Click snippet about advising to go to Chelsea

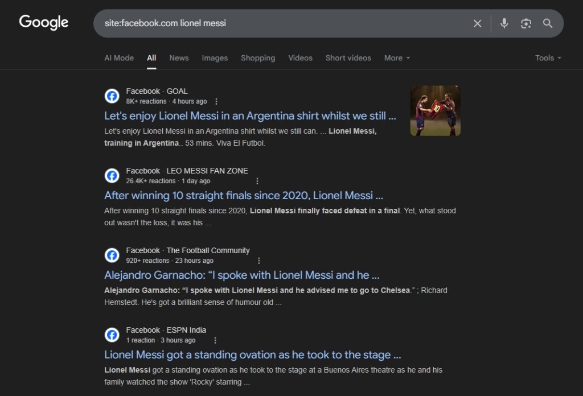coord(276,296)
